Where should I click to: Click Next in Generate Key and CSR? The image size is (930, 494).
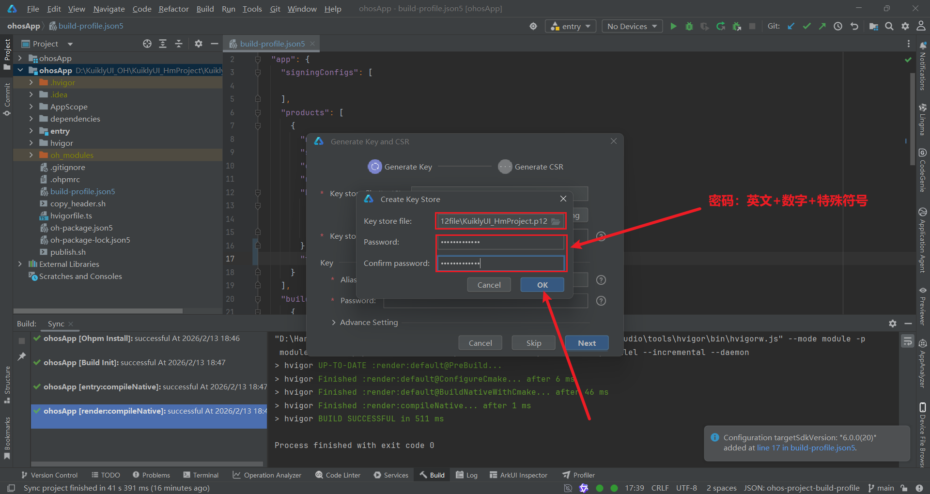[587, 343]
